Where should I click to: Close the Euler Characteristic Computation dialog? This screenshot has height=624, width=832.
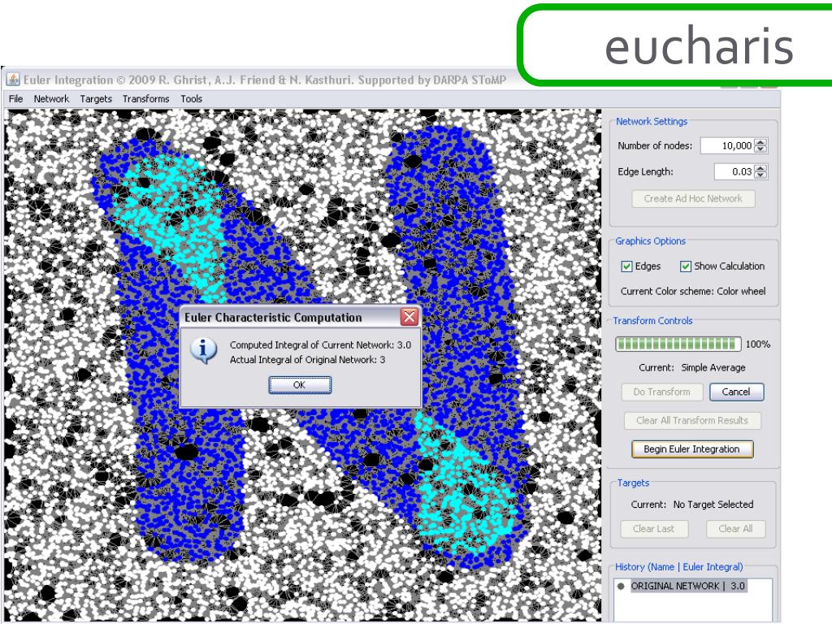409,317
